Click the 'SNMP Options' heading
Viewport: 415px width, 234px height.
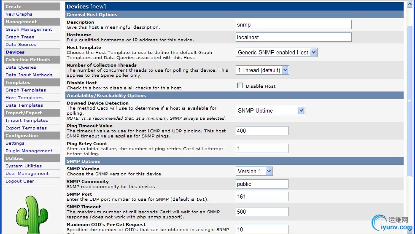click(83, 161)
